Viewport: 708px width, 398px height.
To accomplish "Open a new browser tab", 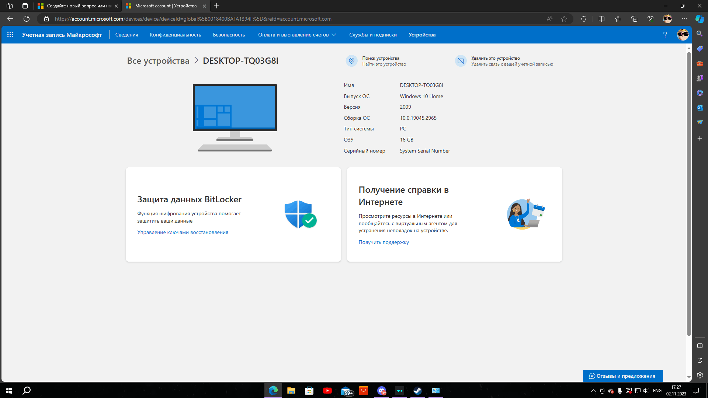I will pos(217,6).
